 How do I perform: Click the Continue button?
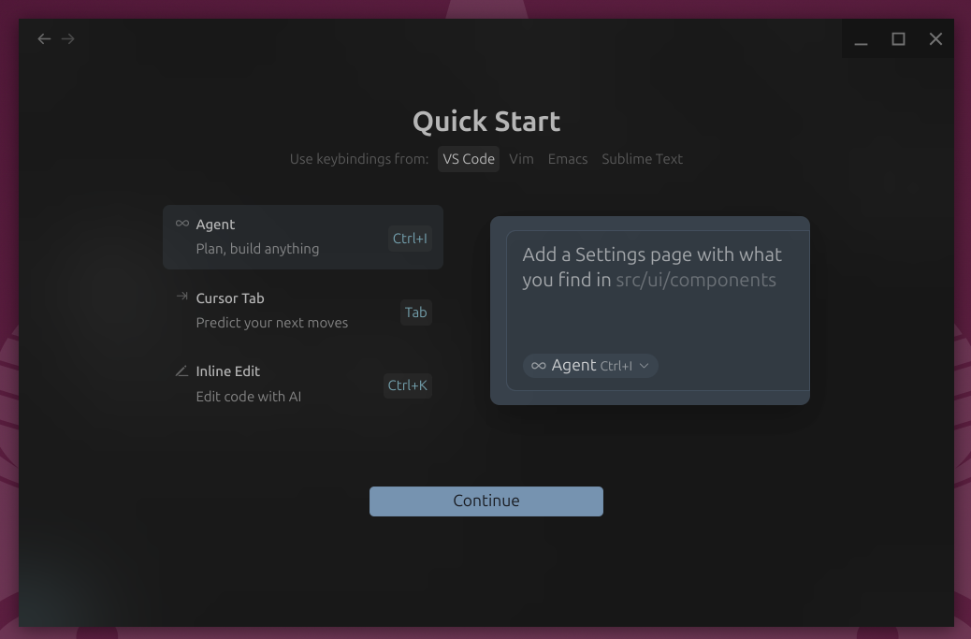pyautogui.click(x=486, y=501)
